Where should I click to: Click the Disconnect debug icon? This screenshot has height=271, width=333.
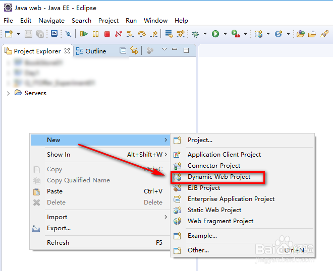click(x=119, y=34)
